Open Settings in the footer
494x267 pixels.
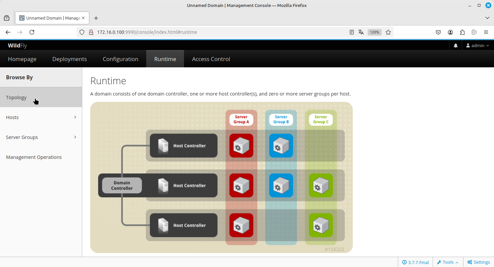pos(478,262)
